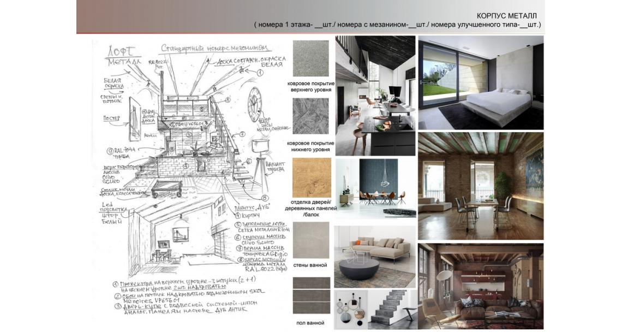View the dining room with blue panel photo
The height and width of the screenshot is (332, 622).
pos(375,188)
